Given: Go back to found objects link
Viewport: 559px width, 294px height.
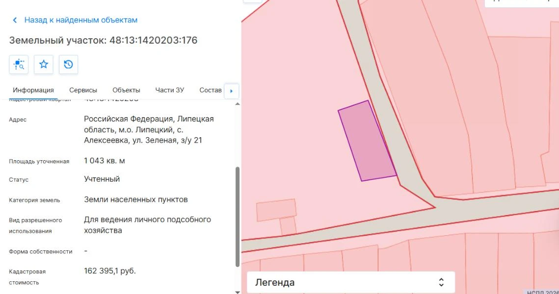Looking at the screenshot, I should [x=80, y=20].
